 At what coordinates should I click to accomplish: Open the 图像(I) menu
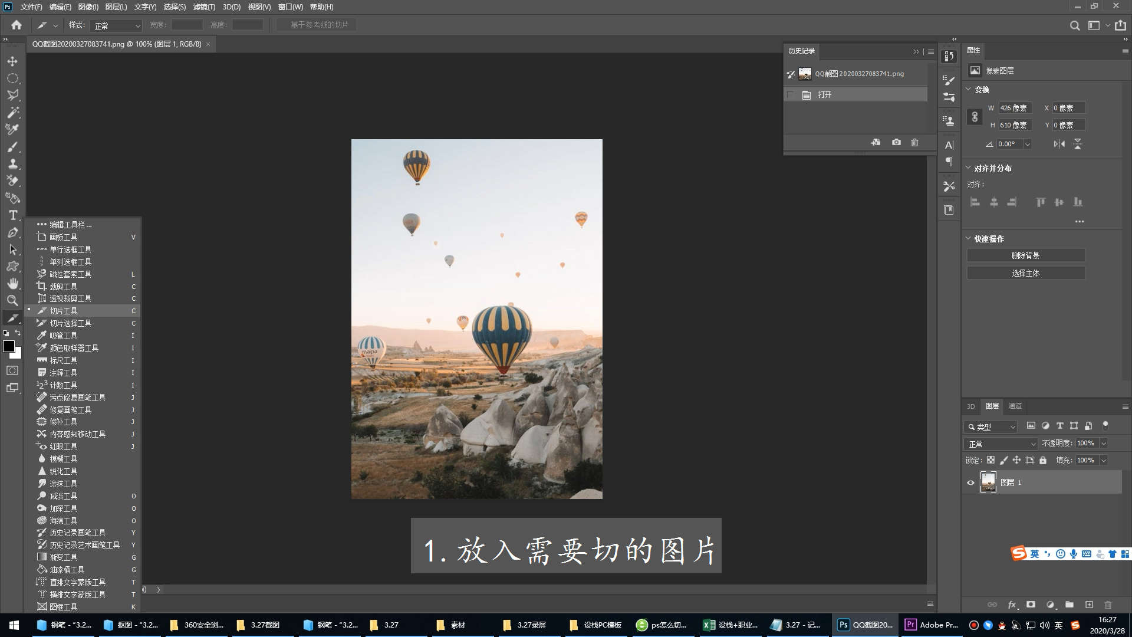(x=88, y=7)
